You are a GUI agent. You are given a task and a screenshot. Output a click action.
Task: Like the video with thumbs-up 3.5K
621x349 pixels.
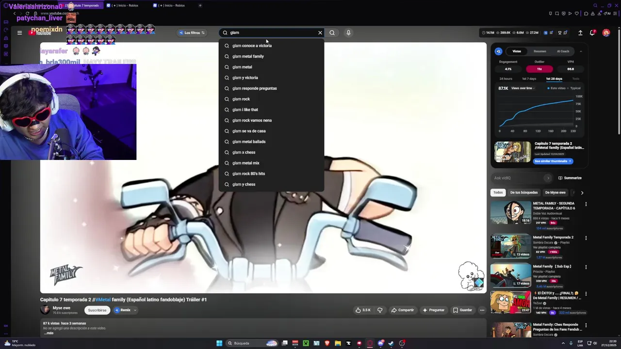[363, 310]
